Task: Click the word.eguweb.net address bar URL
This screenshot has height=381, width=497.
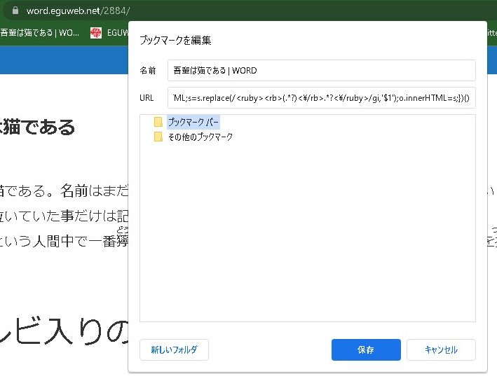Action: [x=77, y=11]
